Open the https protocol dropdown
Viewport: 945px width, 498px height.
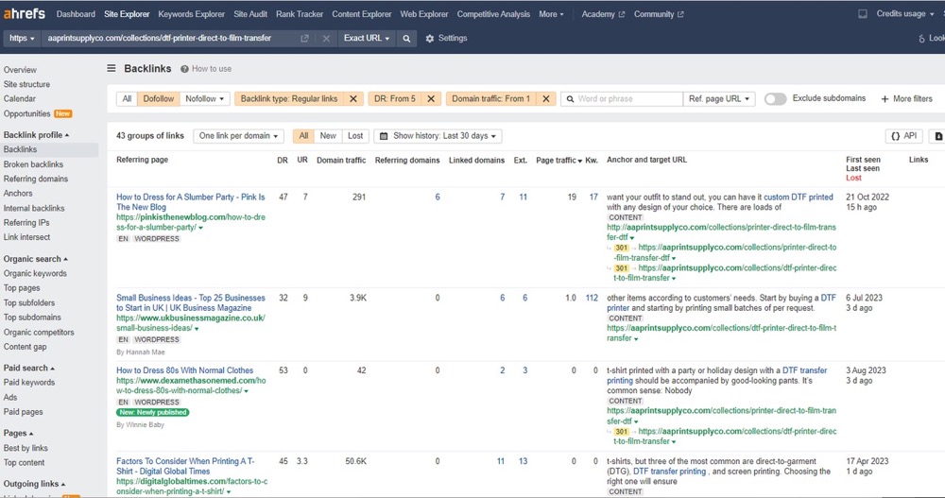pyautogui.click(x=22, y=38)
